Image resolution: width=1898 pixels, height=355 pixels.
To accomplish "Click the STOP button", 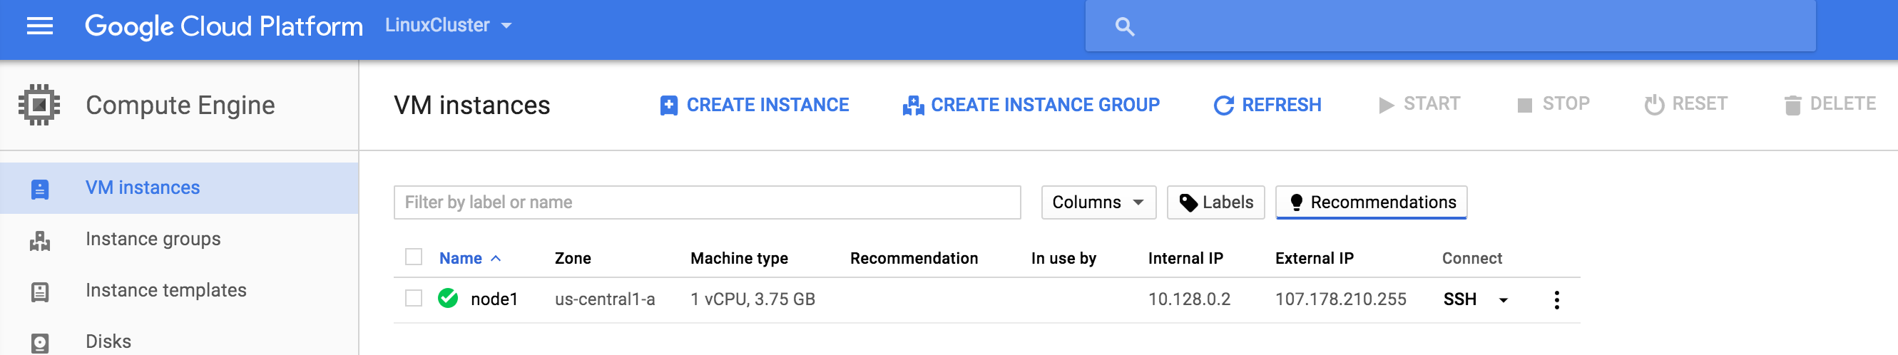I will click(x=1553, y=105).
